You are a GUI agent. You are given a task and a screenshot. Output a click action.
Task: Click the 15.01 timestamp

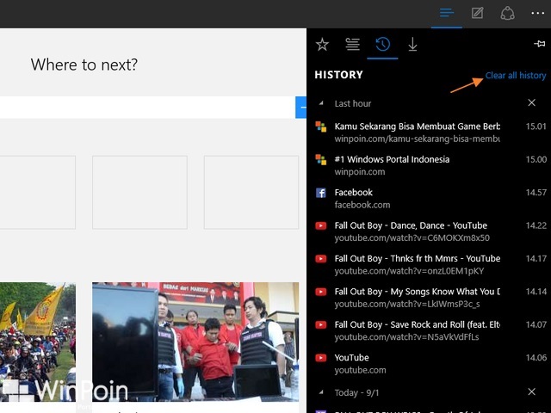click(x=536, y=126)
